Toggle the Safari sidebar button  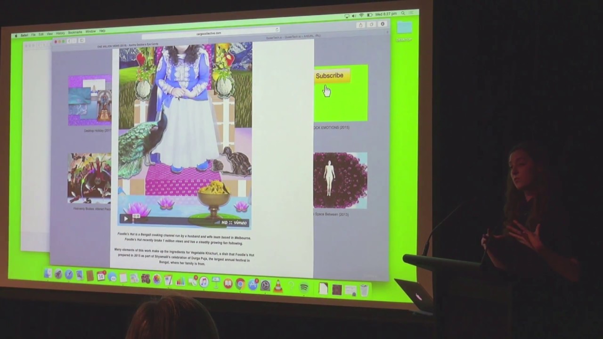[x=81, y=41]
